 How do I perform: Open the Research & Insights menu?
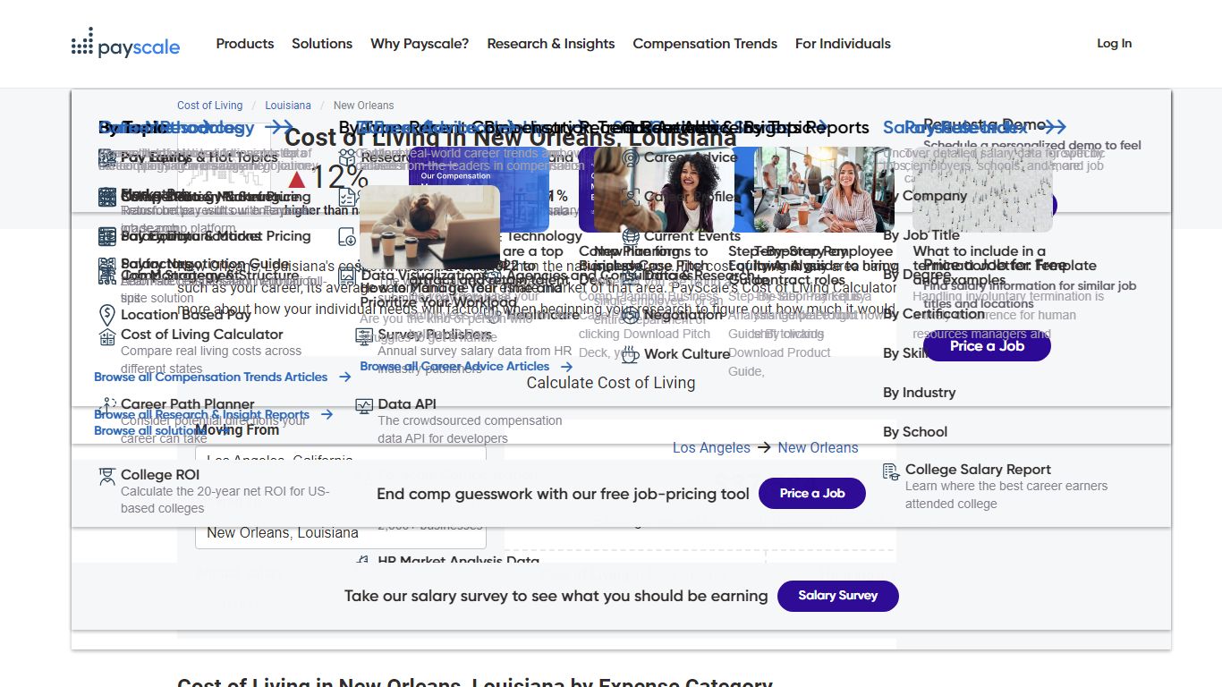(551, 44)
